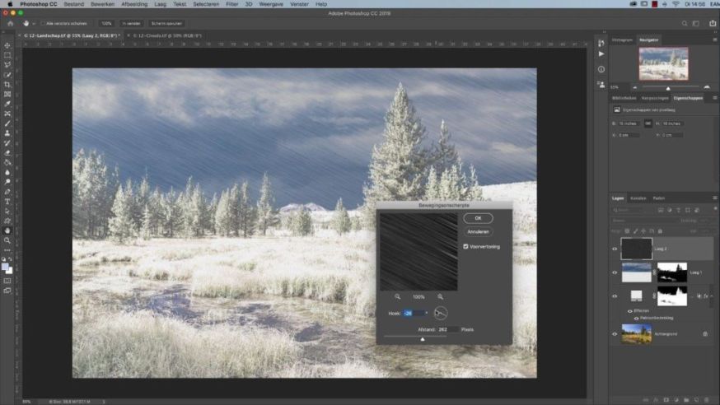Select the Type tool
This screenshot has width=720, height=405.
tap(7, 201)
